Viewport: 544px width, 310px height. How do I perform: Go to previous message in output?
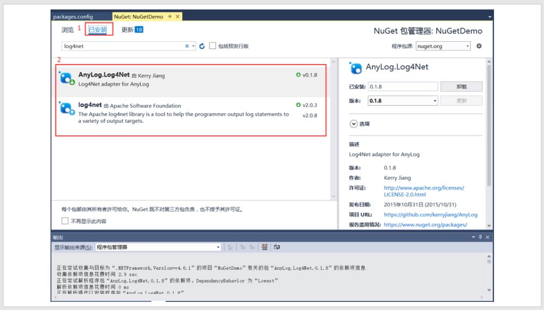coord(243,247)
